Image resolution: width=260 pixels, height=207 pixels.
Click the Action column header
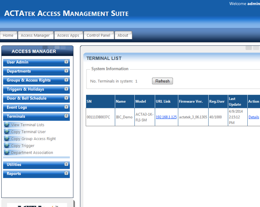254,101
